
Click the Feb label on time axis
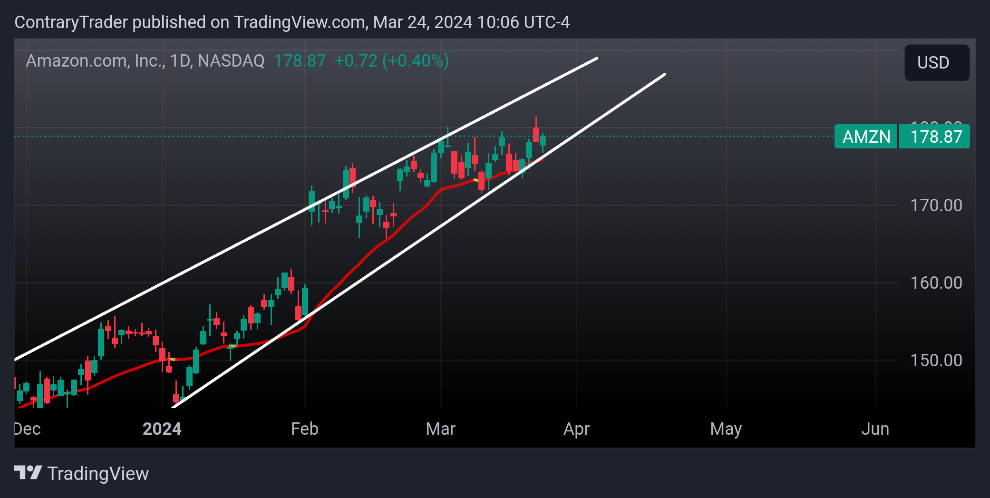[x=304, y=429]
